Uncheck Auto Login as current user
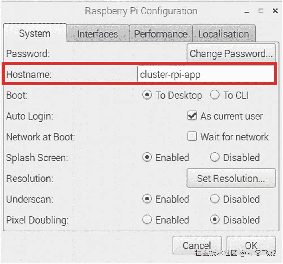The image size is (283, 264). [x=192, y=116]
